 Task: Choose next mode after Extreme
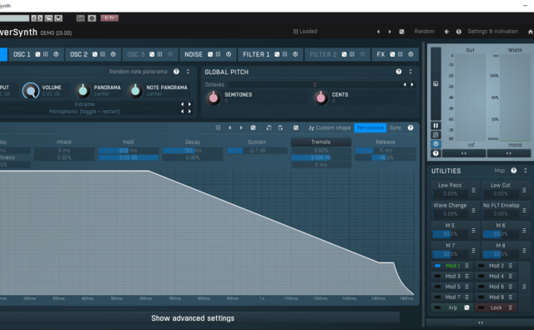pos(189,104)
